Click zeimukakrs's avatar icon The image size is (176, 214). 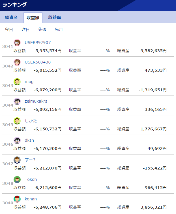tap(17, 101)
